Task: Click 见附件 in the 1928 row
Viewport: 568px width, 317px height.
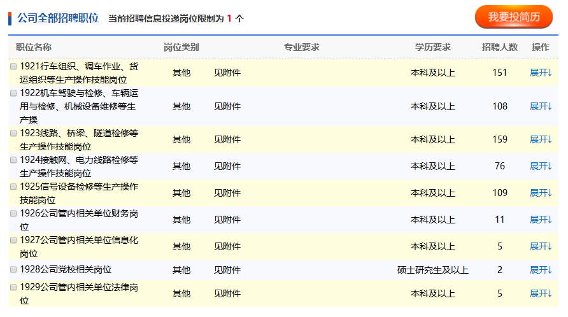Action: pos(227,270)
